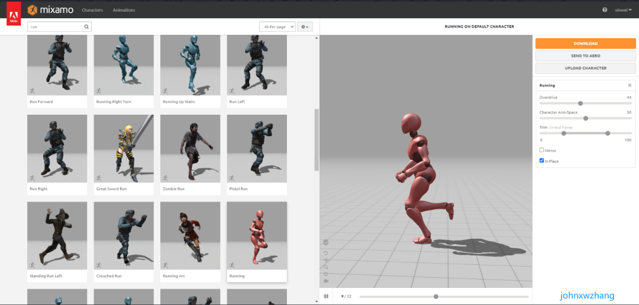Open the xinwei user account menu
Viewport: 639px width, 305px height.
624,10
